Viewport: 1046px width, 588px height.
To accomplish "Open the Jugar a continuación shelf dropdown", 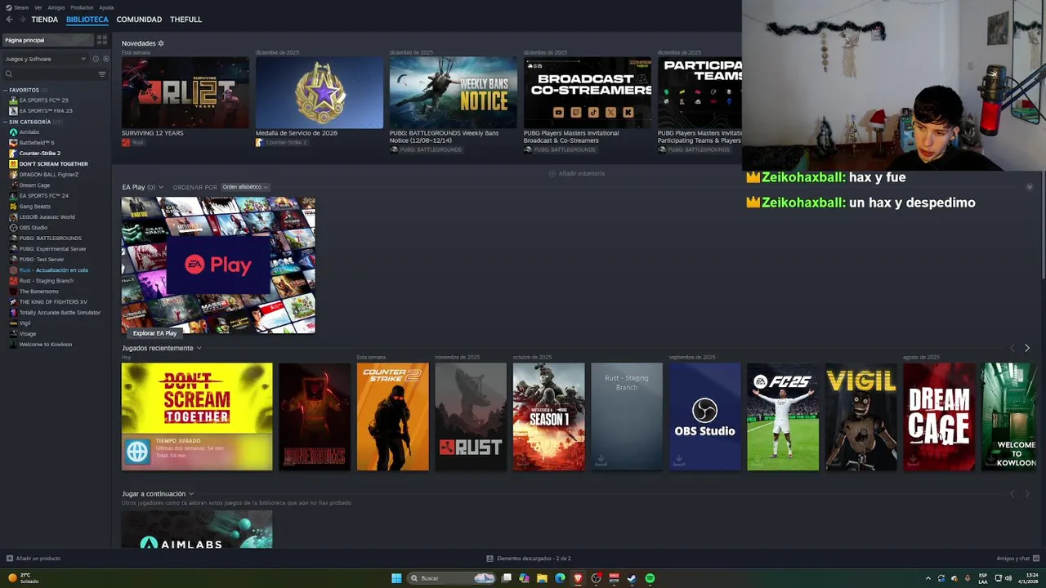I will pos(191,494).
